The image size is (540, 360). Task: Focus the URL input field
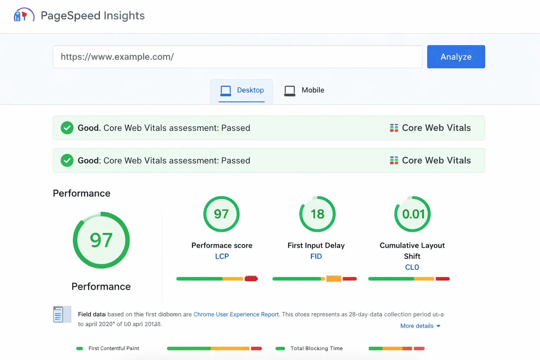click(x=237, y=57)
